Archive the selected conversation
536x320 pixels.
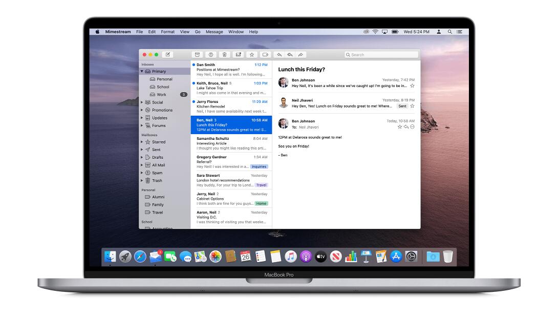pos(197,55)
